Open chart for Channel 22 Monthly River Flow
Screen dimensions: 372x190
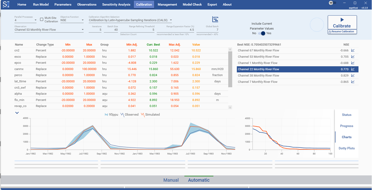point(353,69)
